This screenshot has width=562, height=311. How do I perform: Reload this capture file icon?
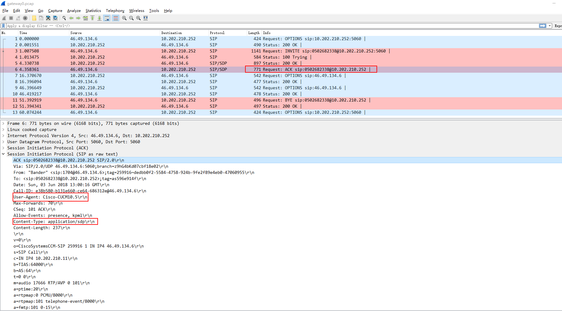point(55,18)
